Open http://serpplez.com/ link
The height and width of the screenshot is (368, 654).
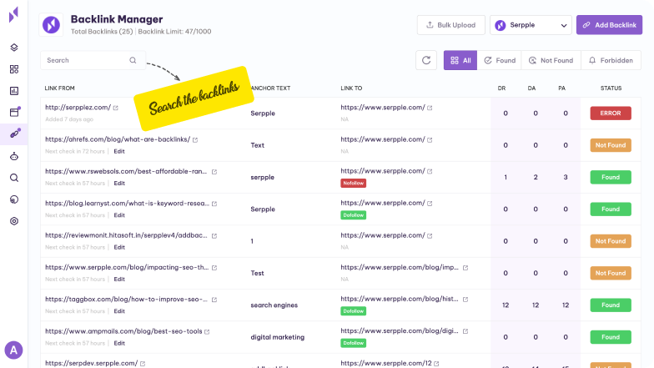click(x=78, y=108)
